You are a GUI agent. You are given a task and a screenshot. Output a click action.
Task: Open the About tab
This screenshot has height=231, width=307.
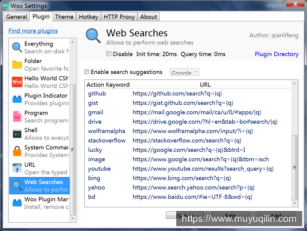pos(149,17)
